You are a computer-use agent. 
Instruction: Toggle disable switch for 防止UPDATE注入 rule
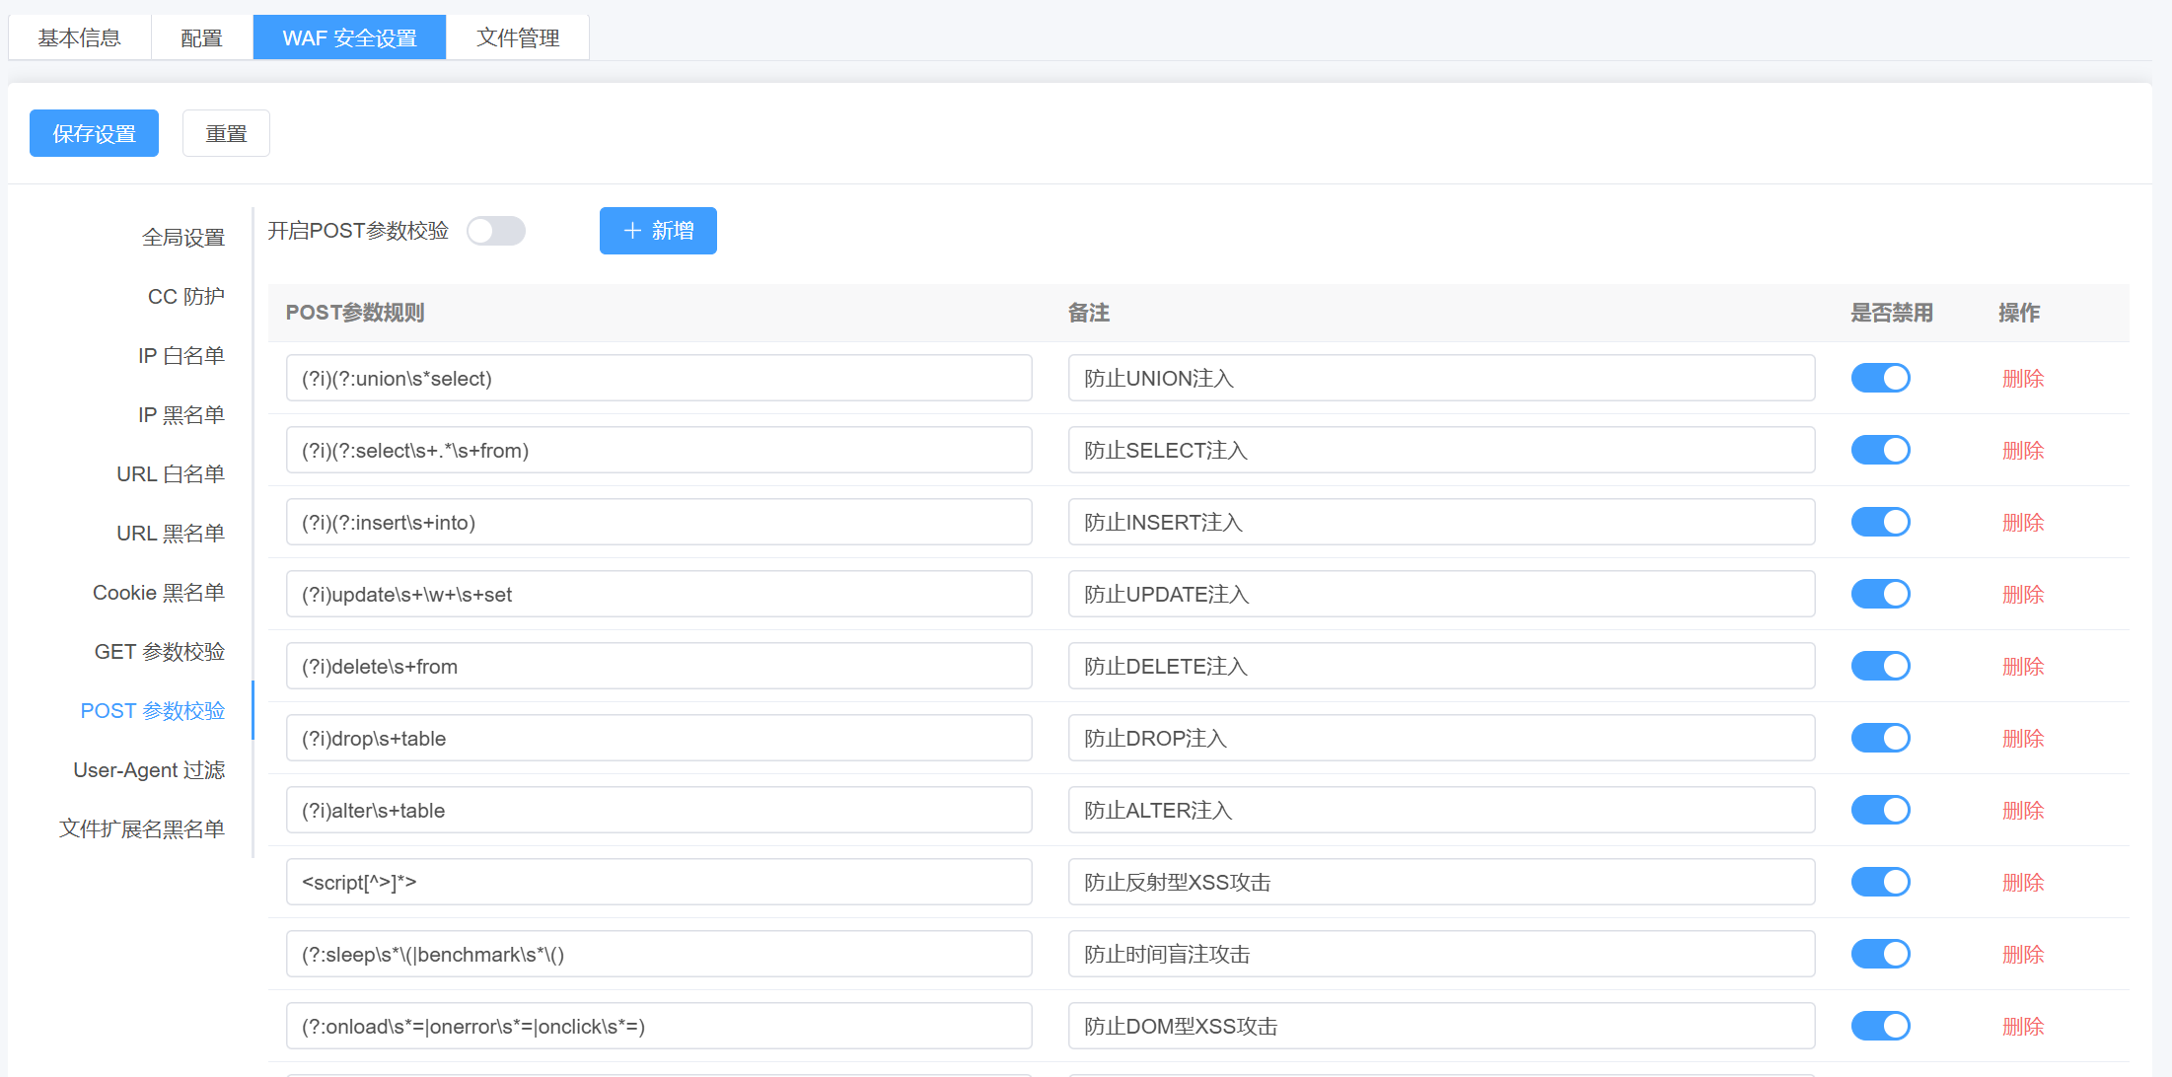[x=1880, y=594]
